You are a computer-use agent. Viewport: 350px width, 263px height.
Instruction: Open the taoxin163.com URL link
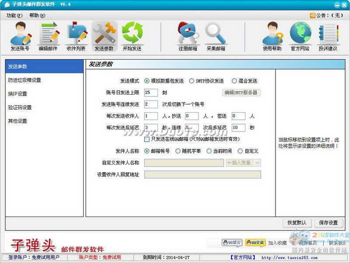(x=289, y=258)
